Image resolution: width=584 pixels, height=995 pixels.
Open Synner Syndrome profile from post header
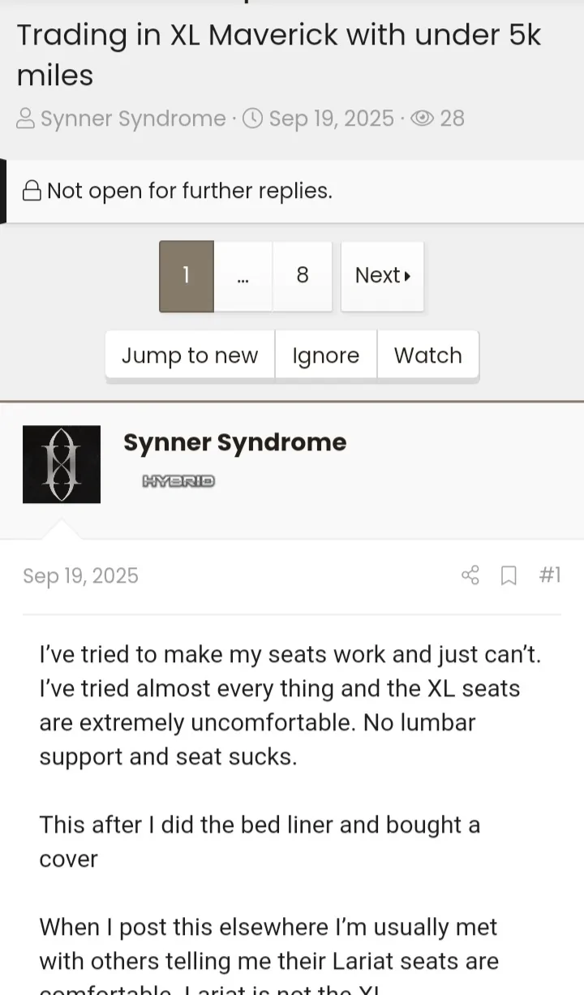[235, 442]
